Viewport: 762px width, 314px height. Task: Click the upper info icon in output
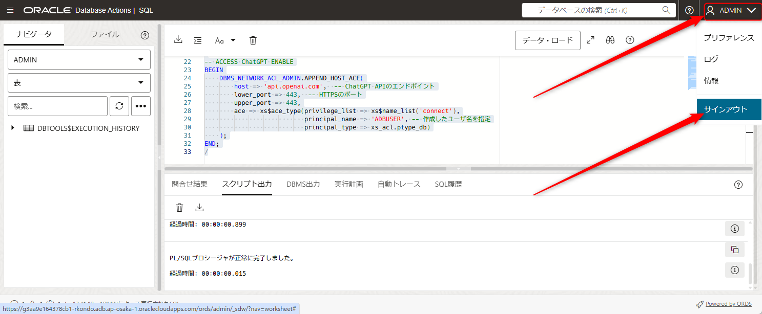pos(734,228)
